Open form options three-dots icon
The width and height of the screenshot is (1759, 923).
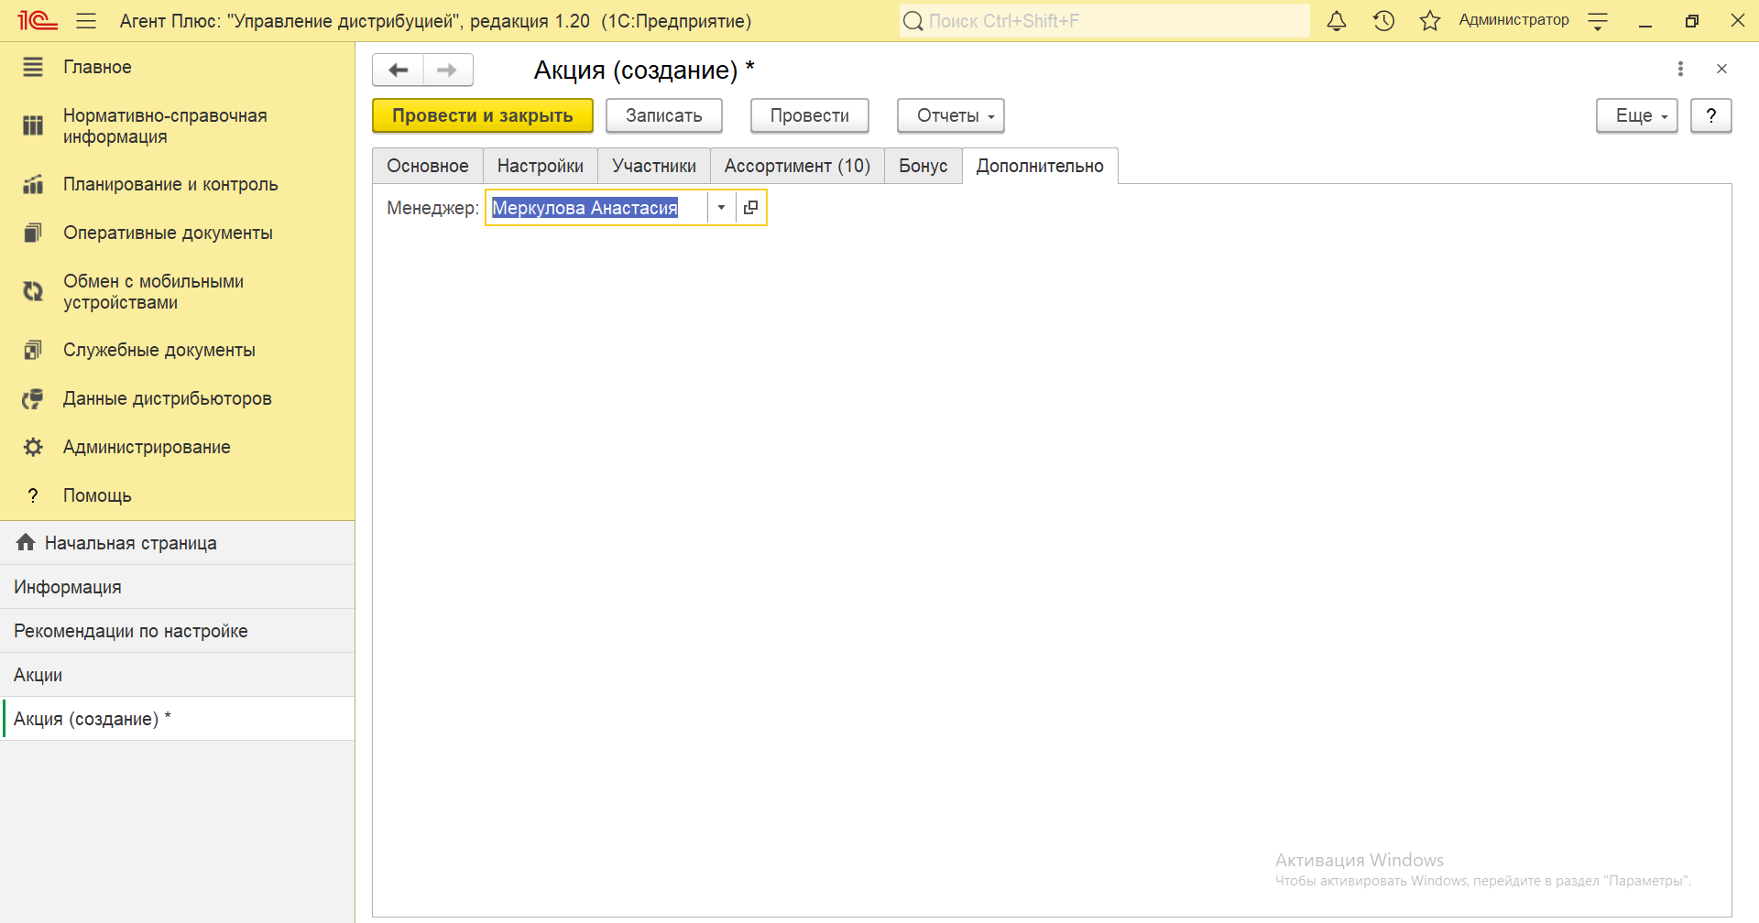click(1680, 69)
